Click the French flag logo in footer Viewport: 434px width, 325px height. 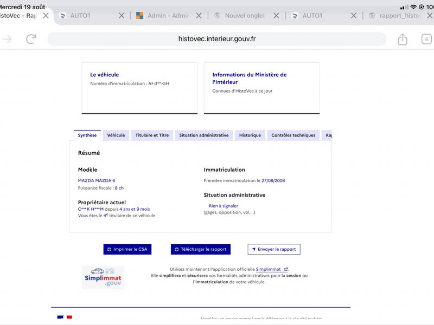point(65,317)
